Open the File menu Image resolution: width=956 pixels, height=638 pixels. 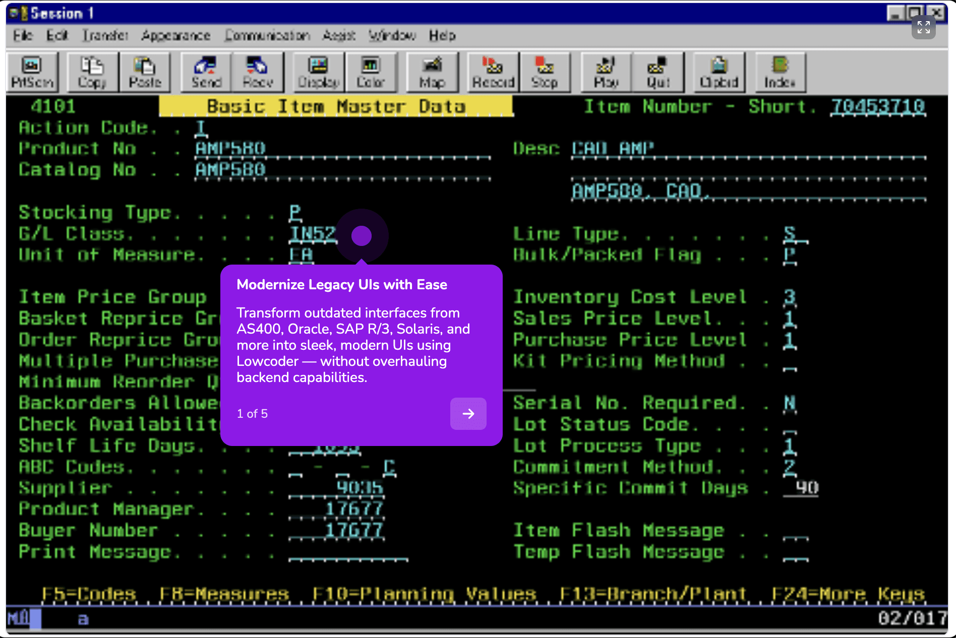pyautogui.click(x=23, y=35)
